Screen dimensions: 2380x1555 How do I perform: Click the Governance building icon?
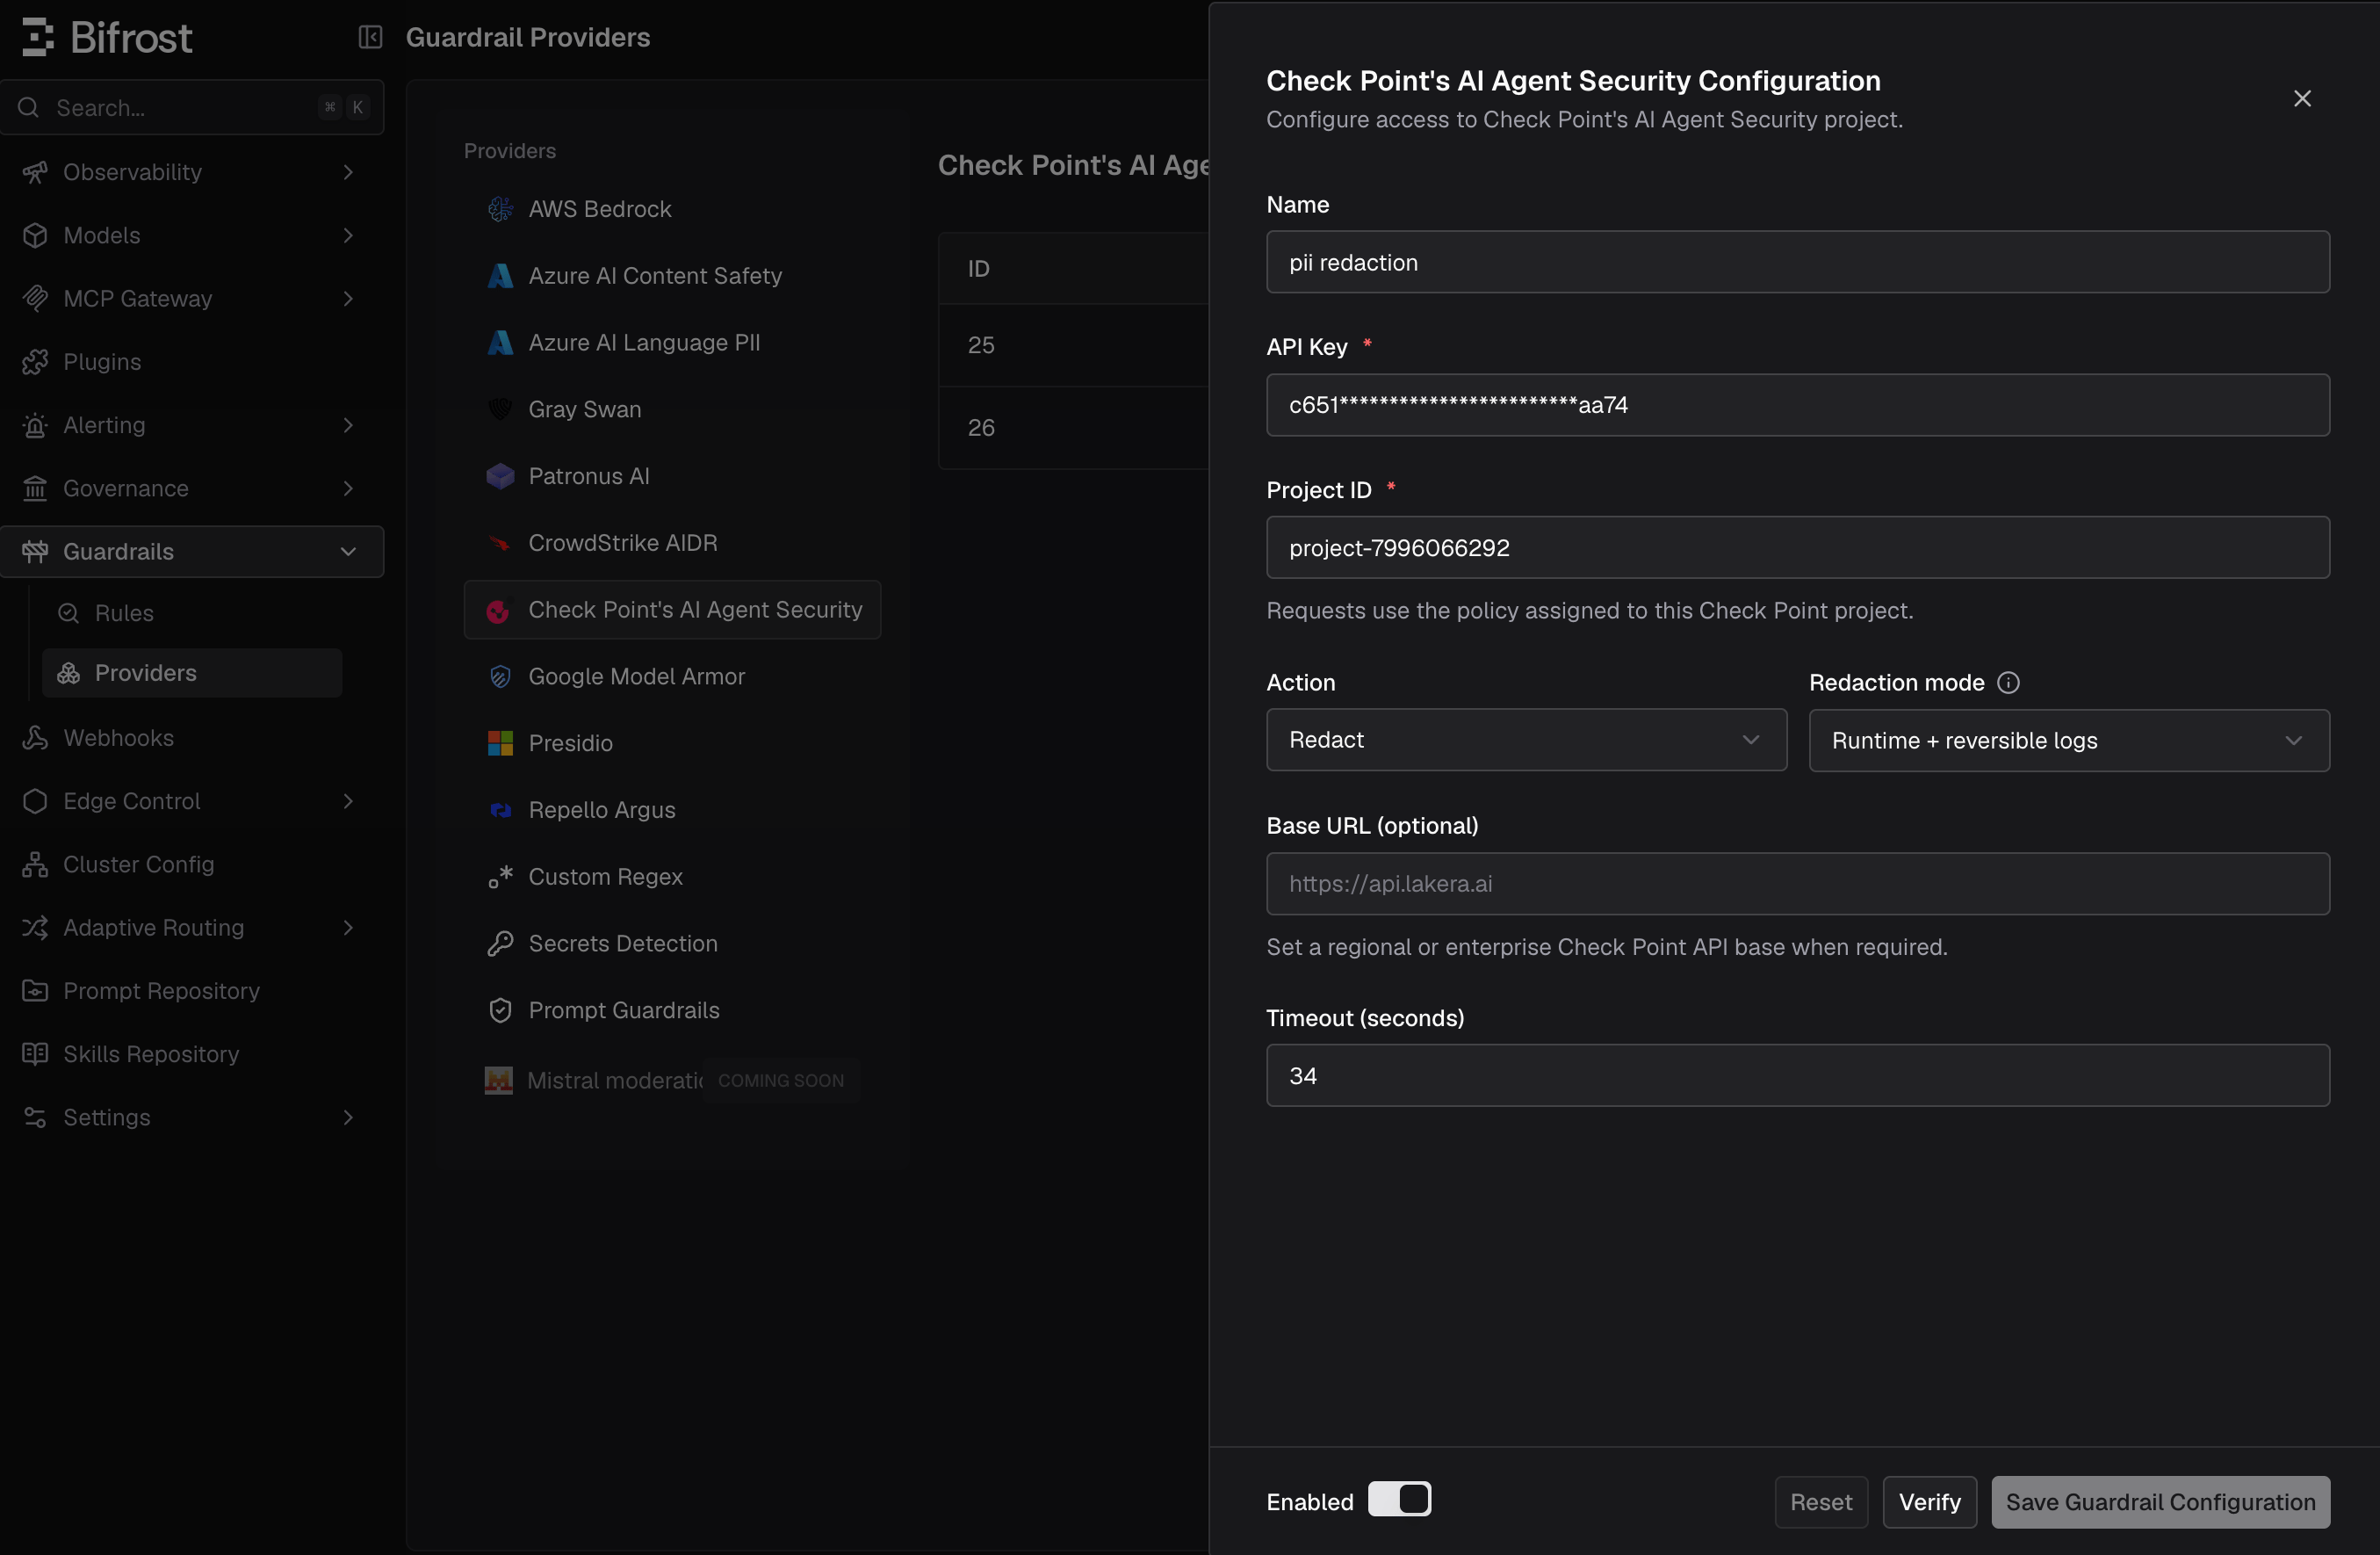point(35,488)
